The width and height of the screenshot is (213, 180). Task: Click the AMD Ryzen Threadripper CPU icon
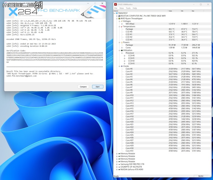click(x=119, y=18)
